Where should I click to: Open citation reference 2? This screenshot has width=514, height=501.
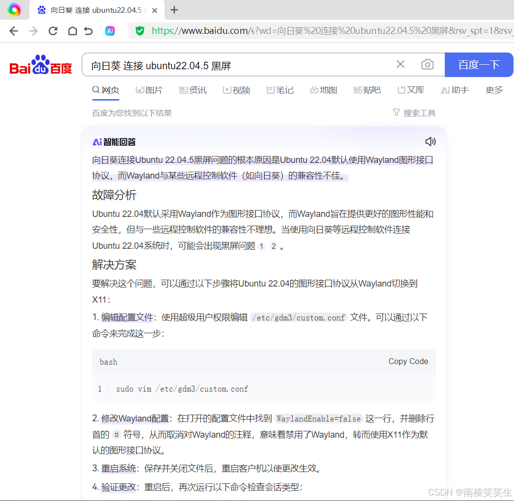(273, 246)
